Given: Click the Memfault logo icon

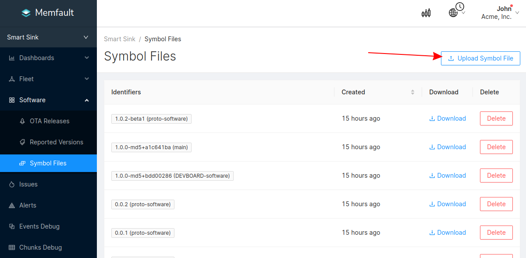Looking at the screenshot, I should point(26,13).
